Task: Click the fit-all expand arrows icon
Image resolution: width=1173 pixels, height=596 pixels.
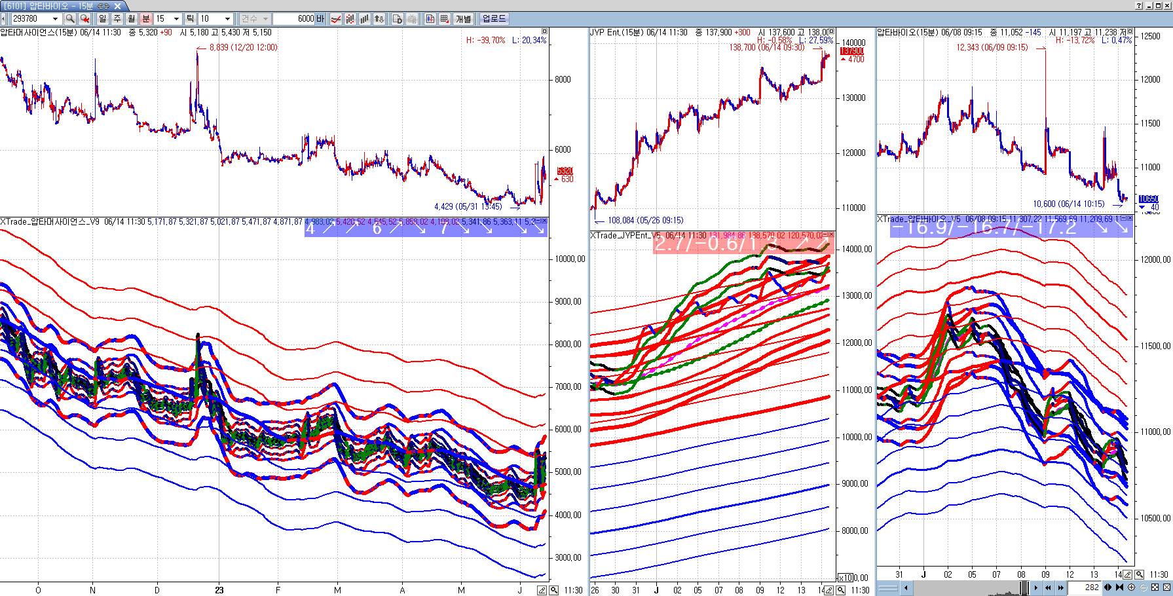Action: click(x=1155, y=587)
